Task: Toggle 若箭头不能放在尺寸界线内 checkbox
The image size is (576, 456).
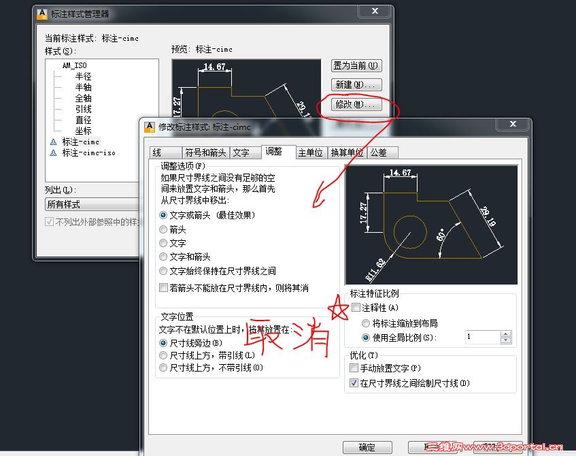Action: pos(163,288)
